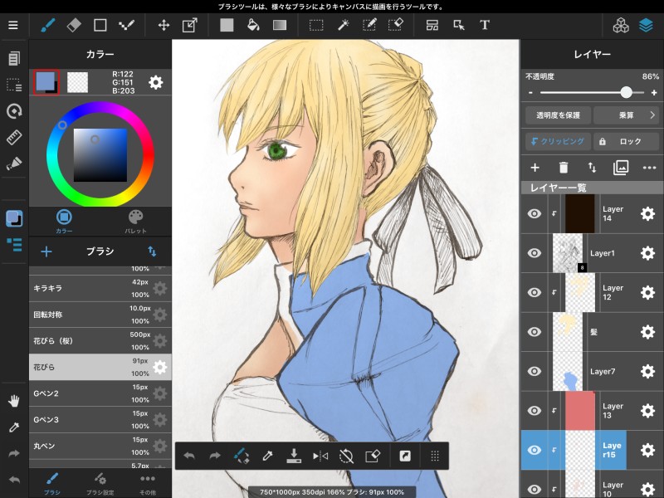
Task: Switch to the ブラシ設定 bottom tab
Action: 100,484
